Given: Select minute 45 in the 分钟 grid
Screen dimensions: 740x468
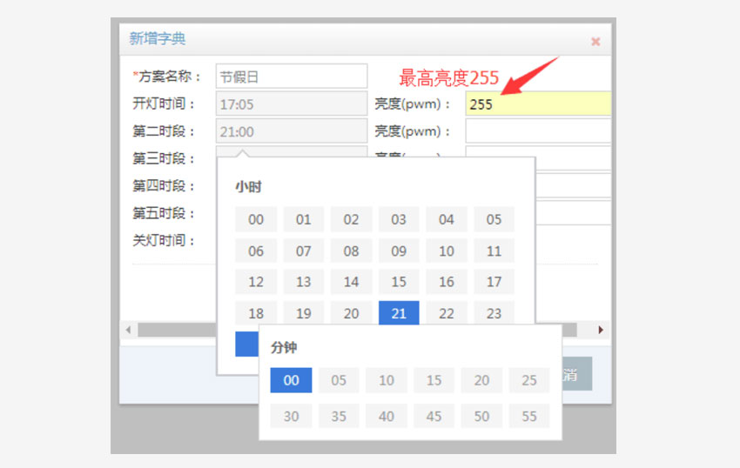Looking at the screenshot, I should [434, 416].
